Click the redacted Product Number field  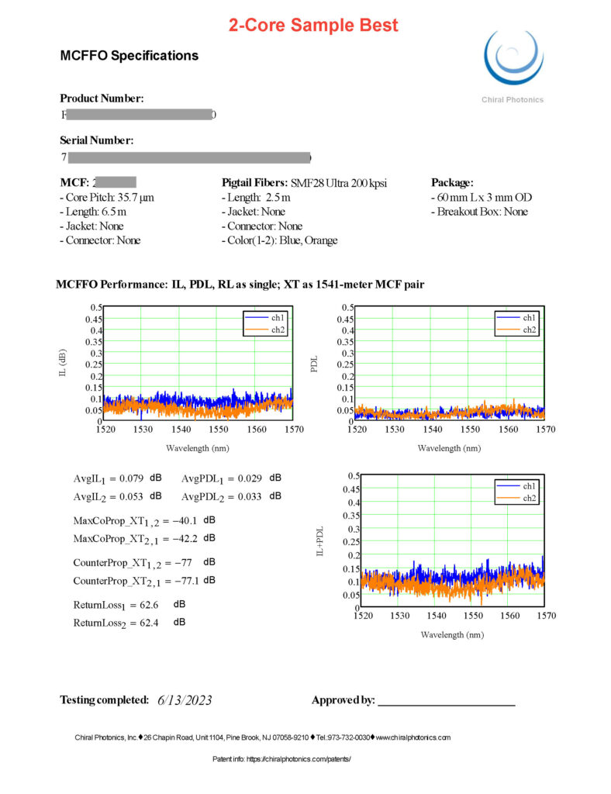[x=139, y=115]
